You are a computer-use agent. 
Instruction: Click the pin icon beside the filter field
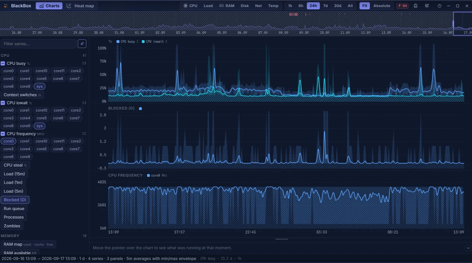[82, 44]
